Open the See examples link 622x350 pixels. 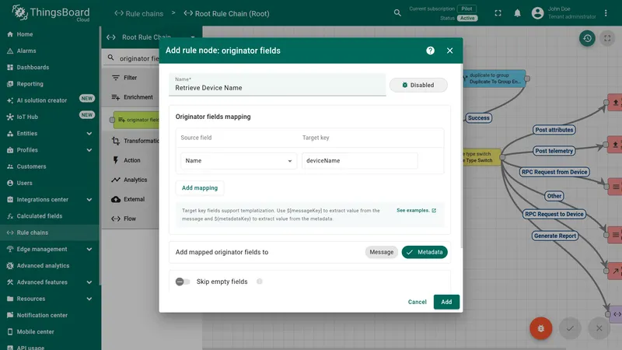tap(416, 210)
